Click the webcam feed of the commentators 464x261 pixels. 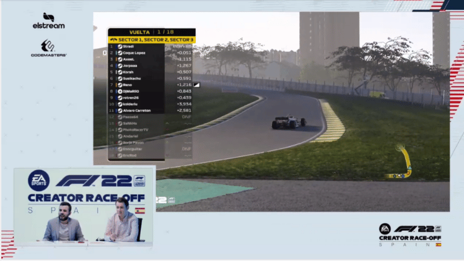(83, 207)
